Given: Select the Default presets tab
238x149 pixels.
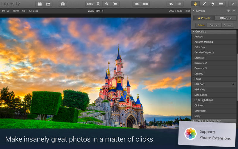Looking at the screenshot, I should 201,25.
